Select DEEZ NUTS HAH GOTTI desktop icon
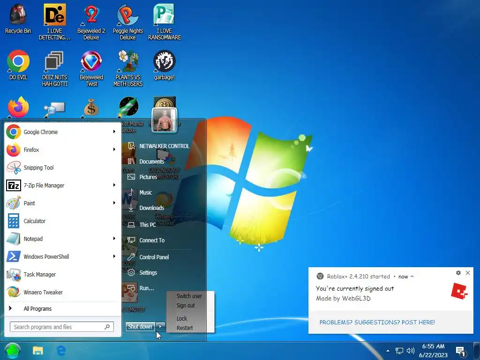Image resolution: width=480 pixels, height=360 pixels. 54,68
